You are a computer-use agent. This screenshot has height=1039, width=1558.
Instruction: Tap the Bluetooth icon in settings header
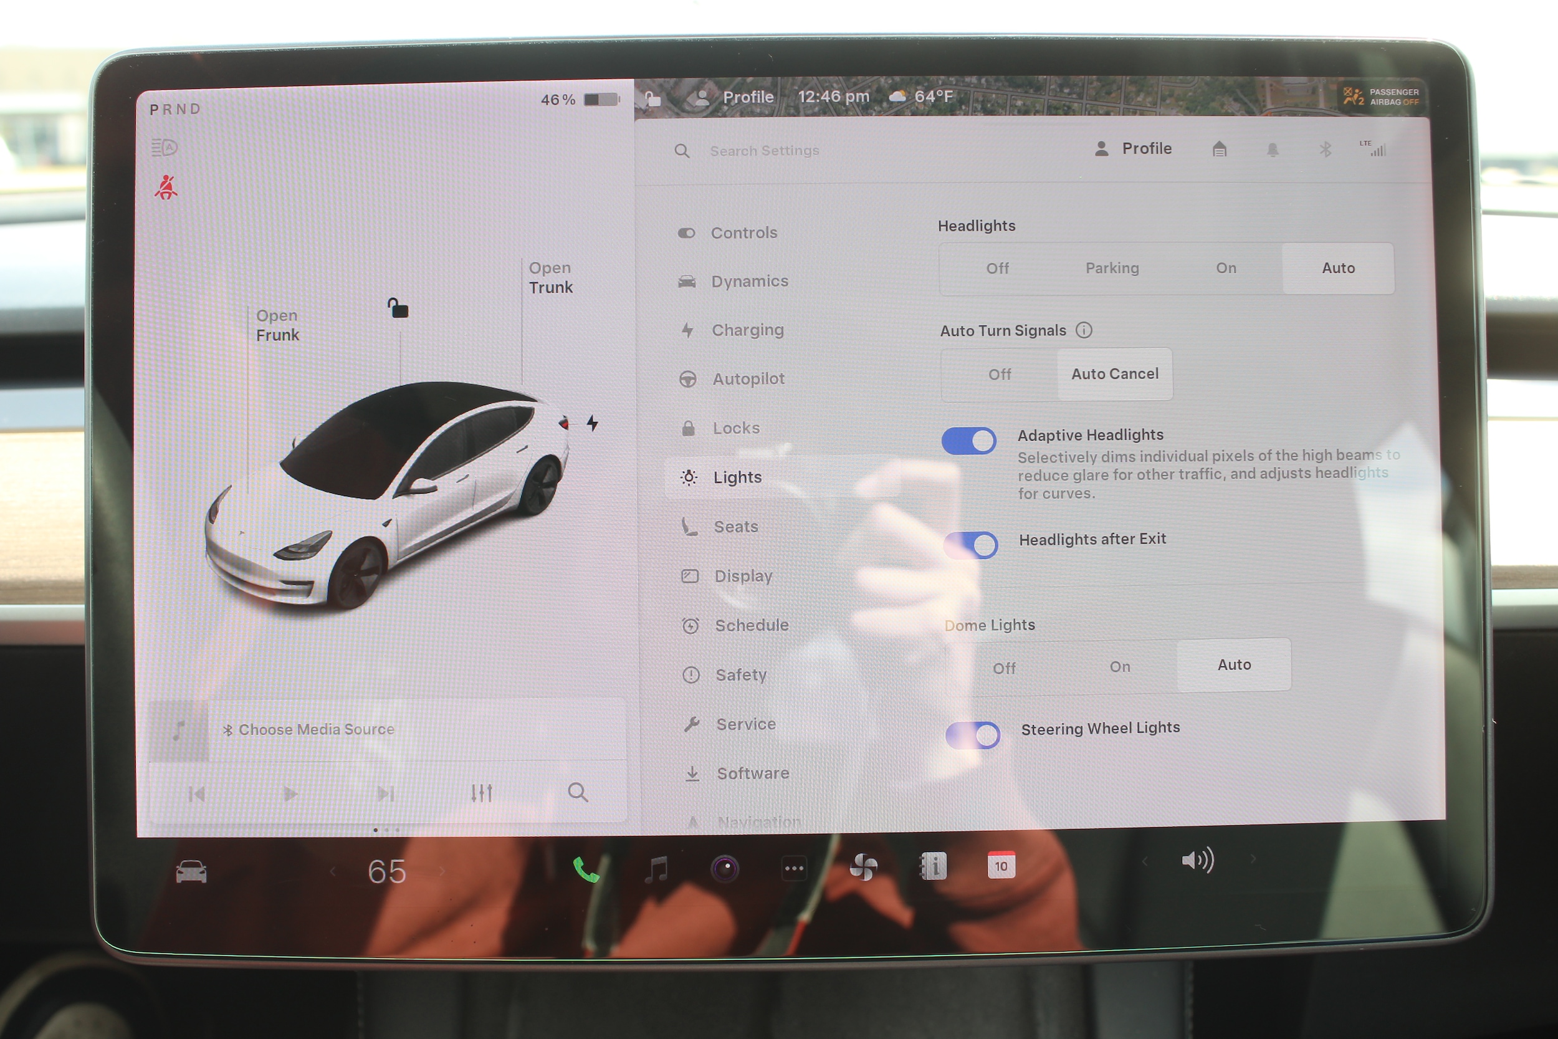coord(1325,150)
